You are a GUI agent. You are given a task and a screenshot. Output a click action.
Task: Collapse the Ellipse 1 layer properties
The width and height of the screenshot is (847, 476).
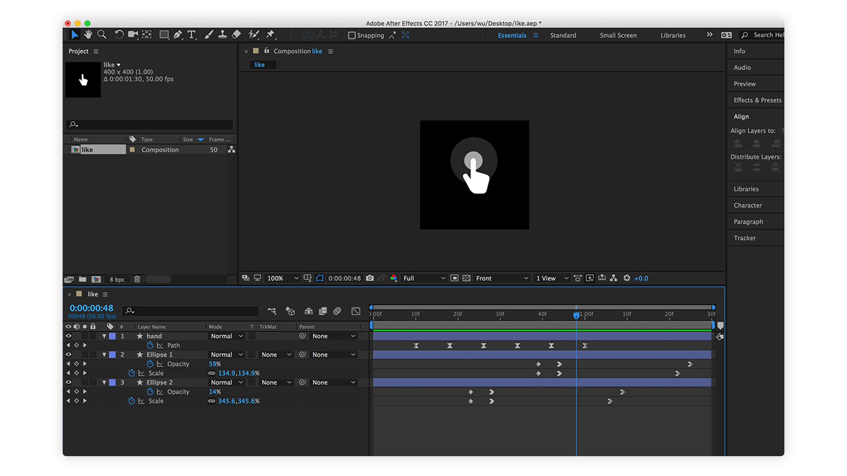(x=104, y=354)
